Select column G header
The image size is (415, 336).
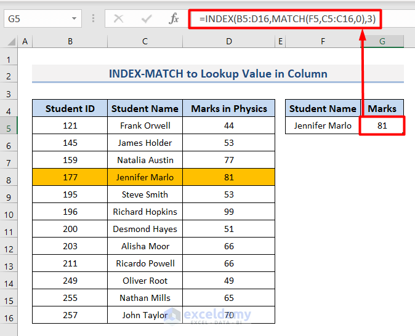382,42
